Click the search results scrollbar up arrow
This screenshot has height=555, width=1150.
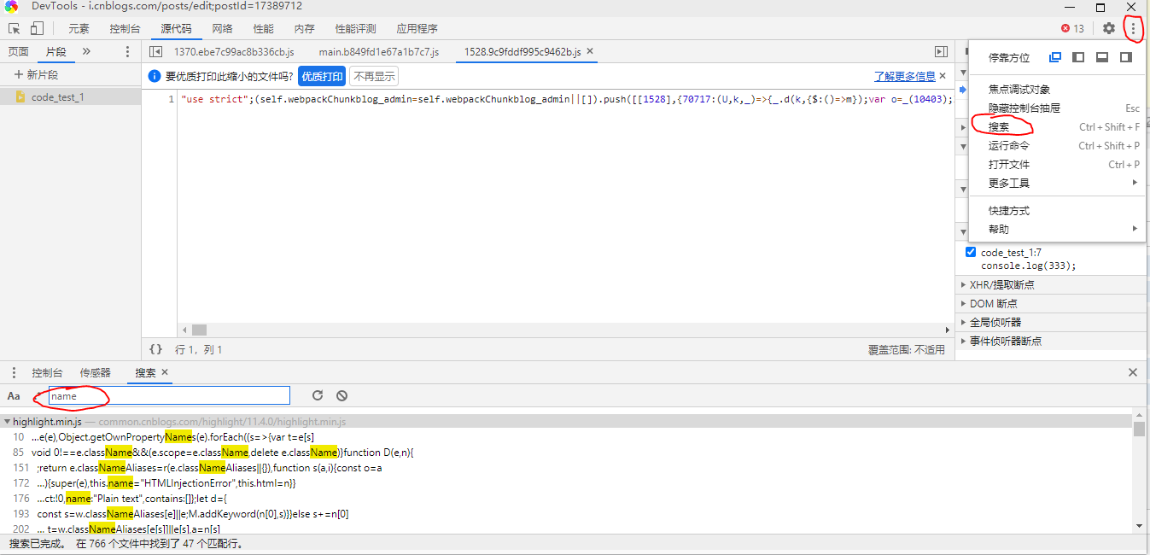tap(1139, 416)
